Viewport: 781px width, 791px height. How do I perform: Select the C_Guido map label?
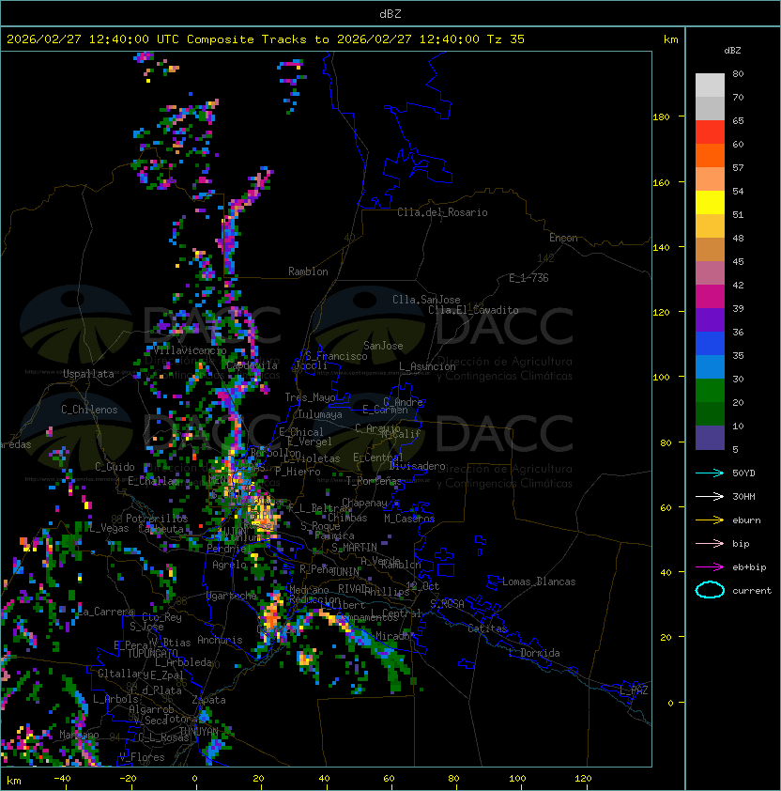pyautogui.click(x=115, y=467)
